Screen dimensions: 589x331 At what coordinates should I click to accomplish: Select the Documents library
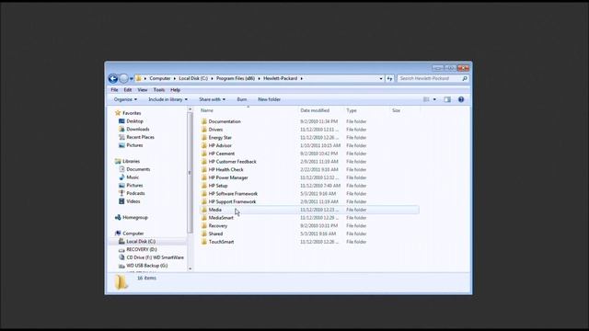point(138,169)
